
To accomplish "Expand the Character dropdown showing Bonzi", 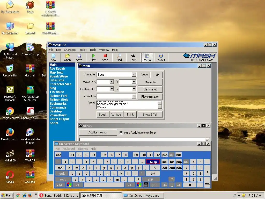I will [134, 74].
